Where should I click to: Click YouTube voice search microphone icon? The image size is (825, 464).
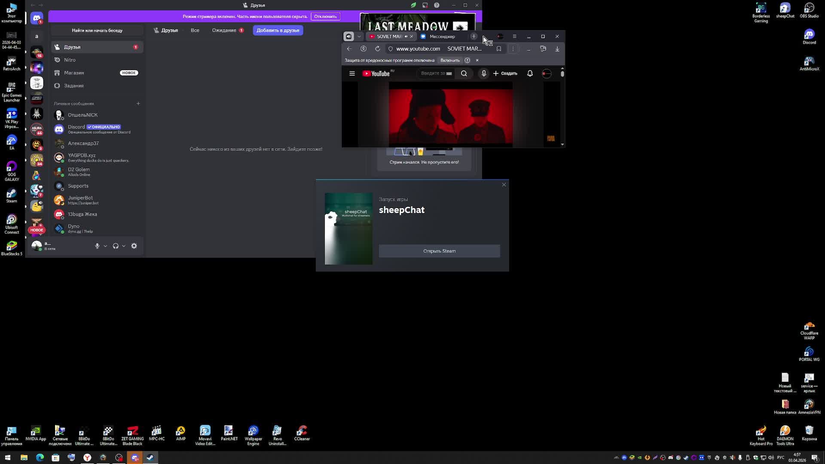(483, 73)
